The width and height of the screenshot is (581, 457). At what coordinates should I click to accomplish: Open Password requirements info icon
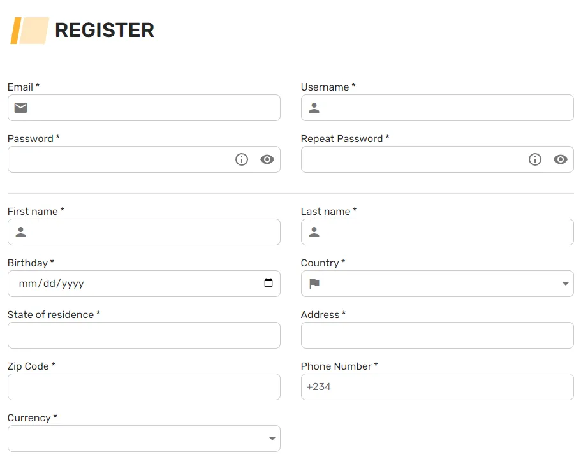coord(242,159)
